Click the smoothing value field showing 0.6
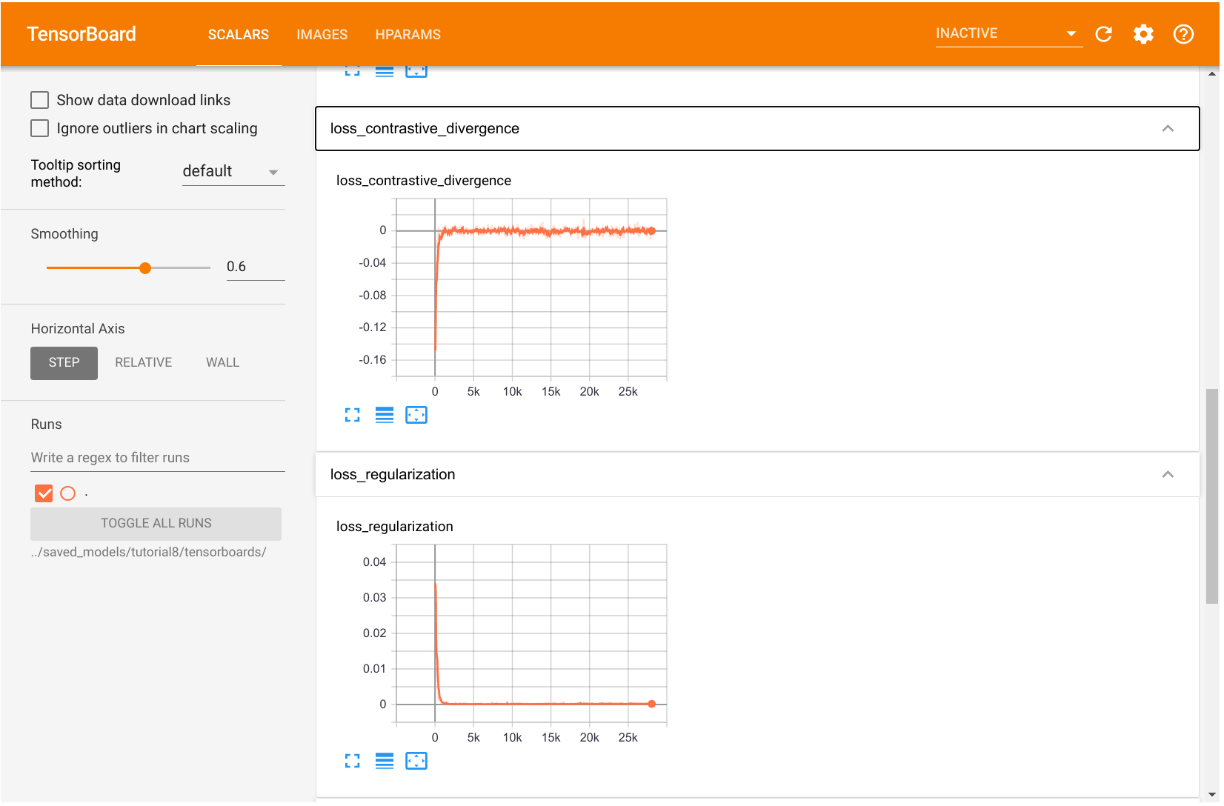 point(256,267)
